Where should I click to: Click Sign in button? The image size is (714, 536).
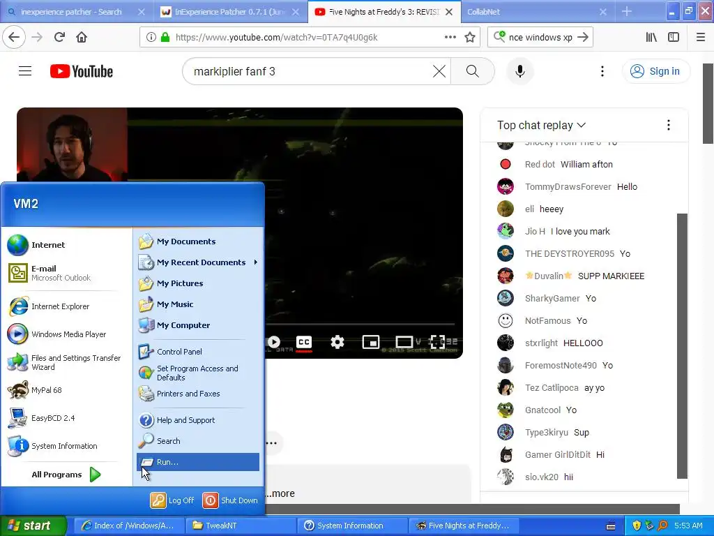tap(655, 71)
